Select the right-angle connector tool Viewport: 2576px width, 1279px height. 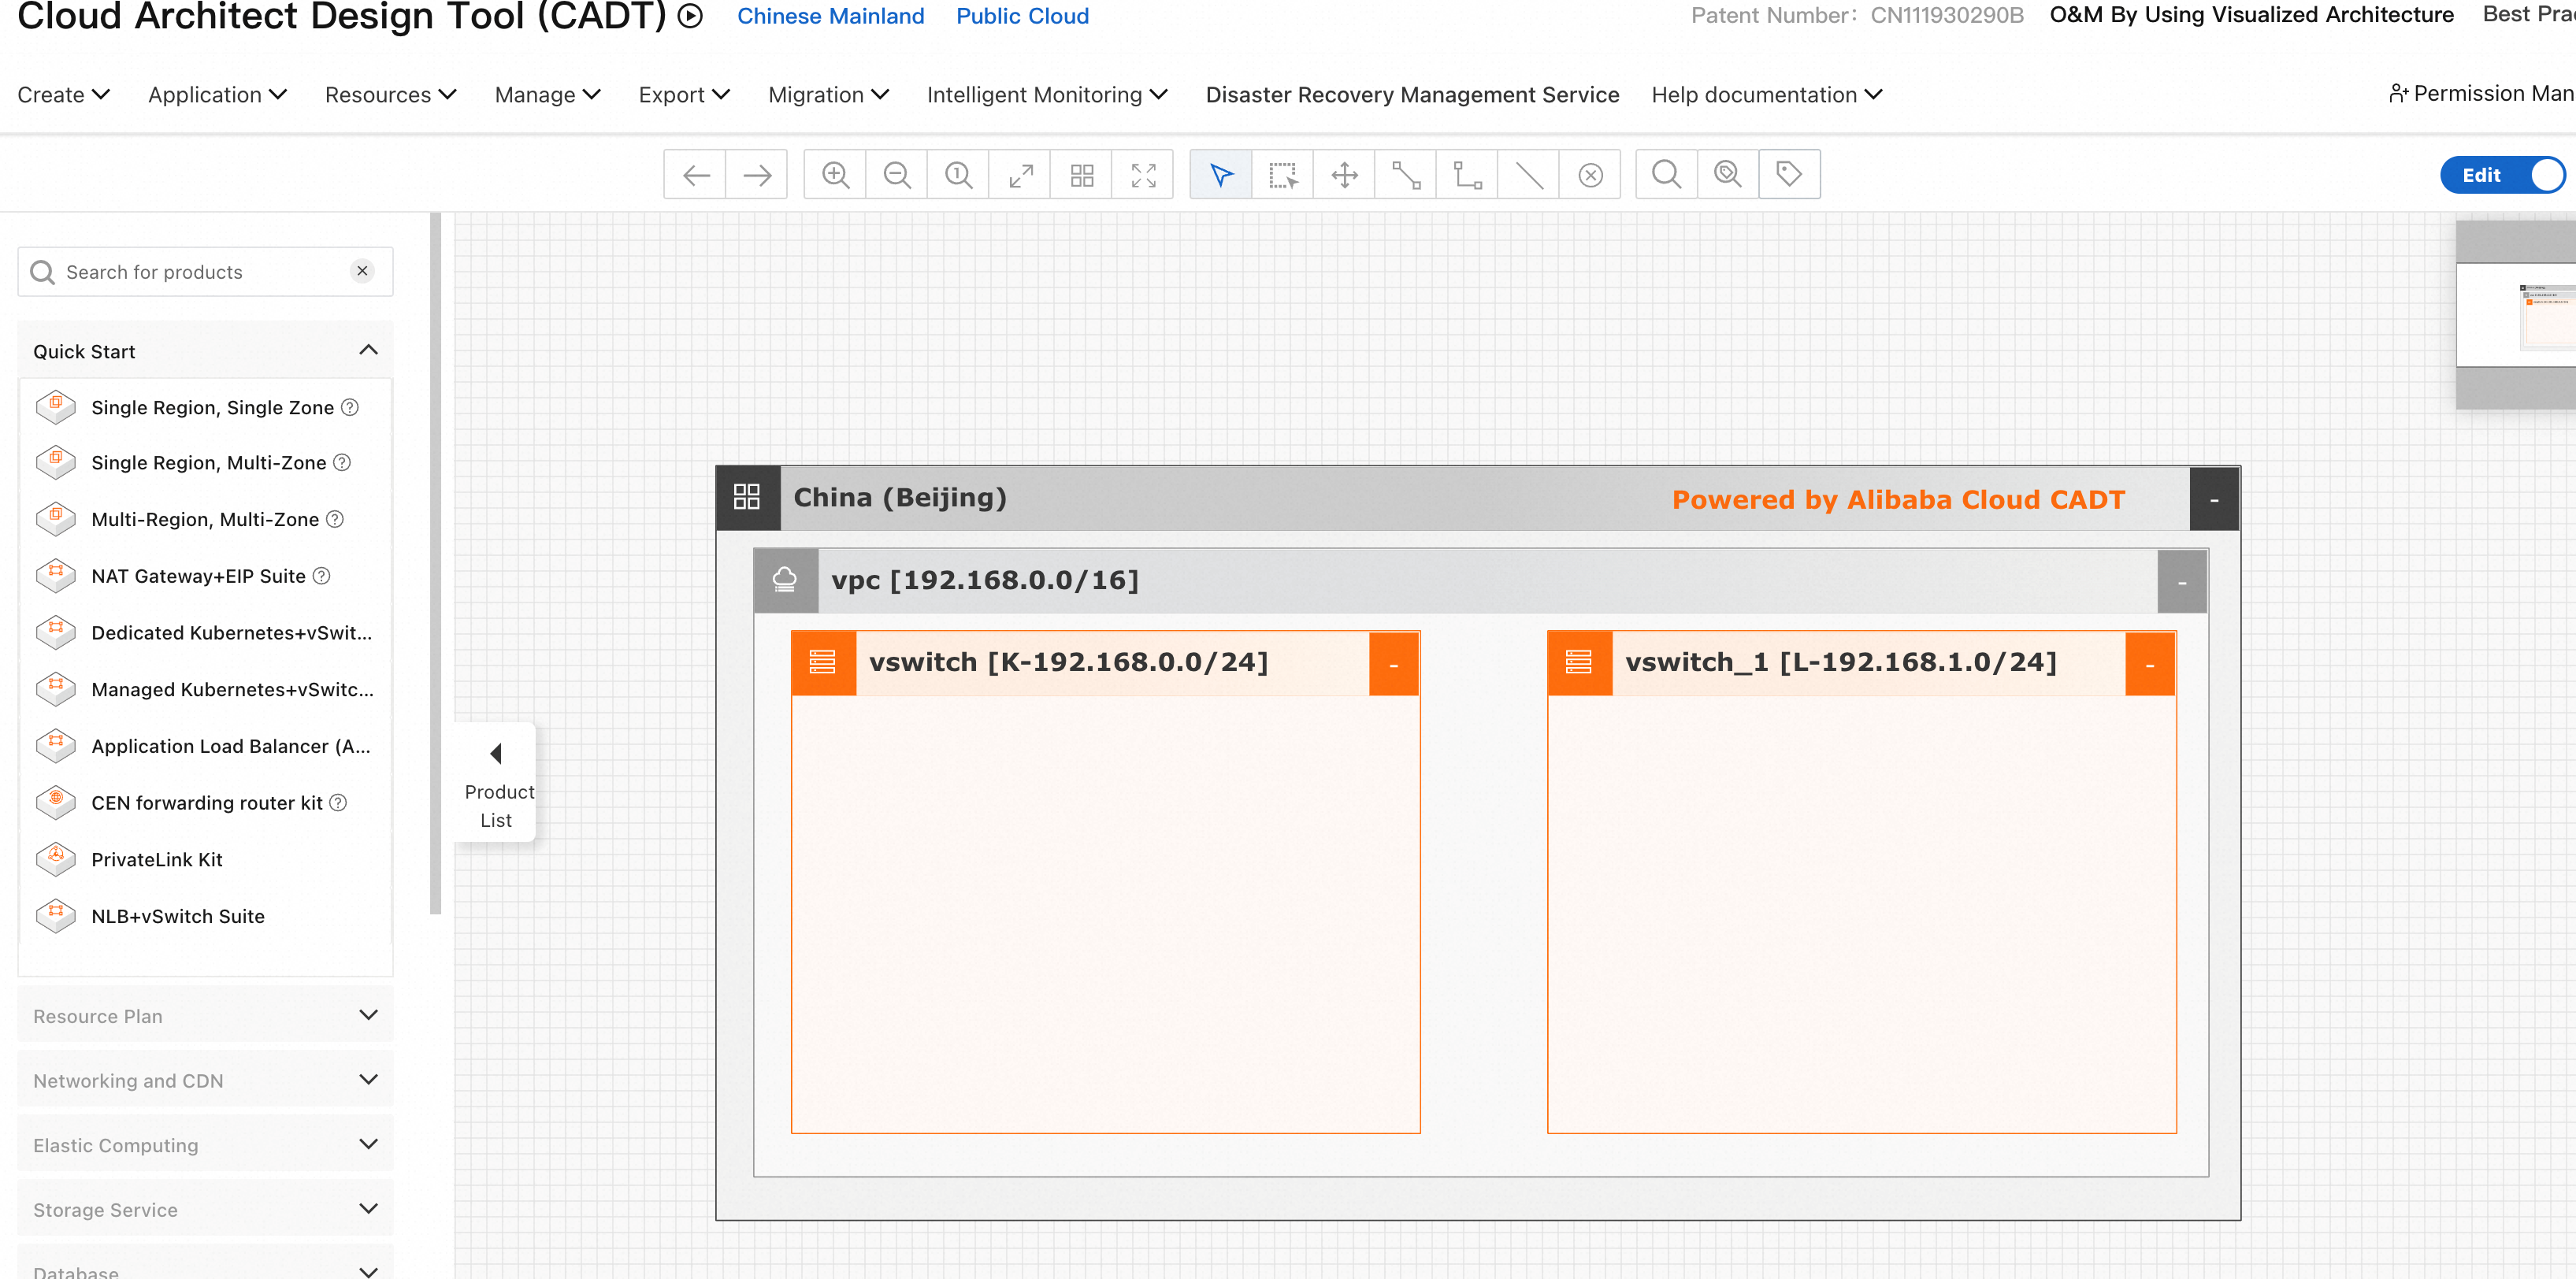click(x=1467, y=175)
